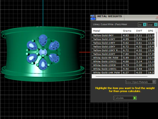The width and height of the screenshot is (158, 119).
Task: Sort by the SPG column header
Action: [x=151, y=31]
